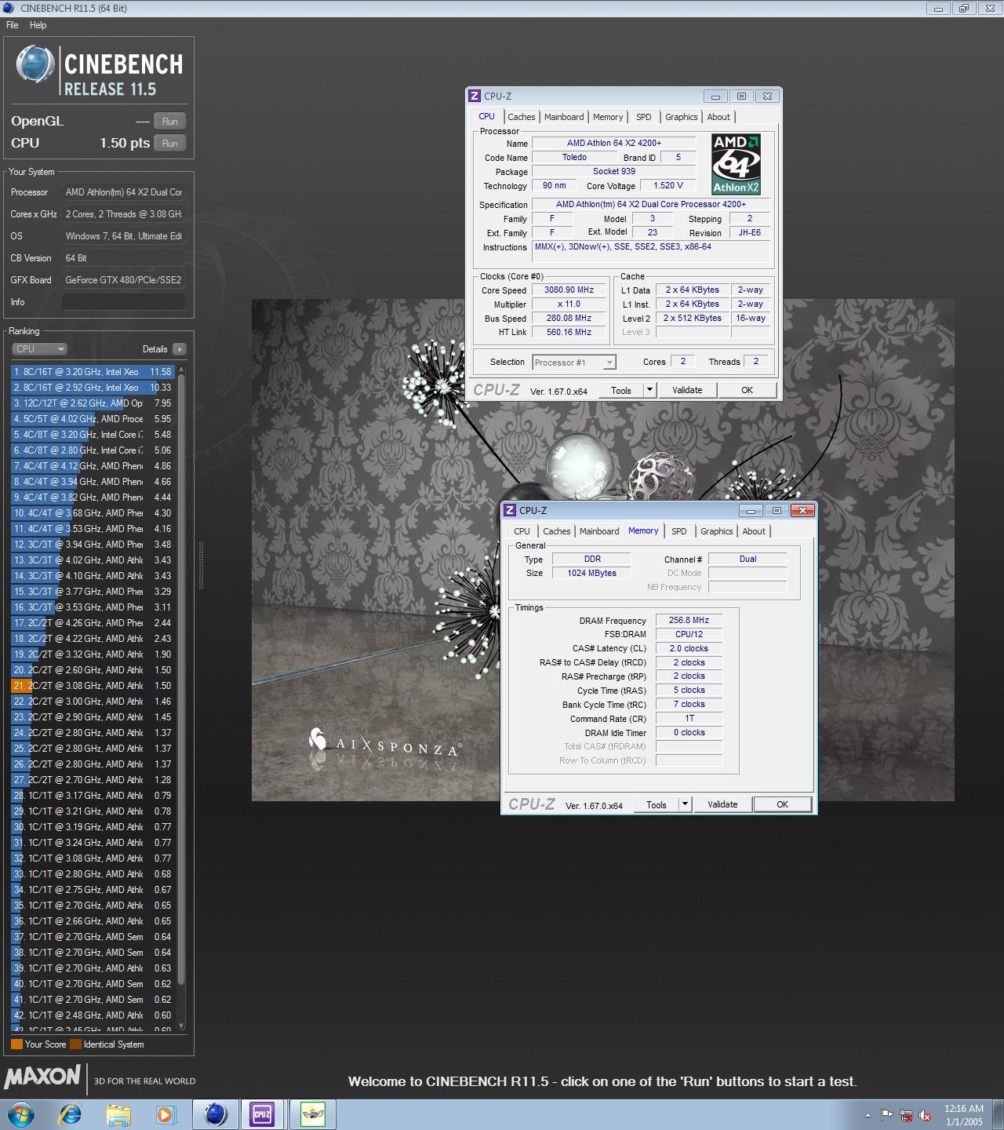This screenshot has width=1004, height=1130.
Task: Click the Core Speed 3080.90 MHz value
Action: pyautogui.click(x=569, y=290)
